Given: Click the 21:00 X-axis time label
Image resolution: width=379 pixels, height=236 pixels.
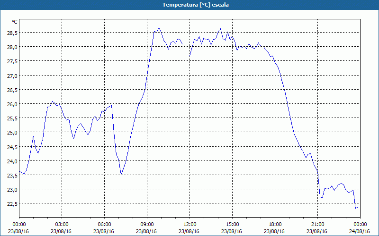Looking at the screenshot, I should [317, 225].
